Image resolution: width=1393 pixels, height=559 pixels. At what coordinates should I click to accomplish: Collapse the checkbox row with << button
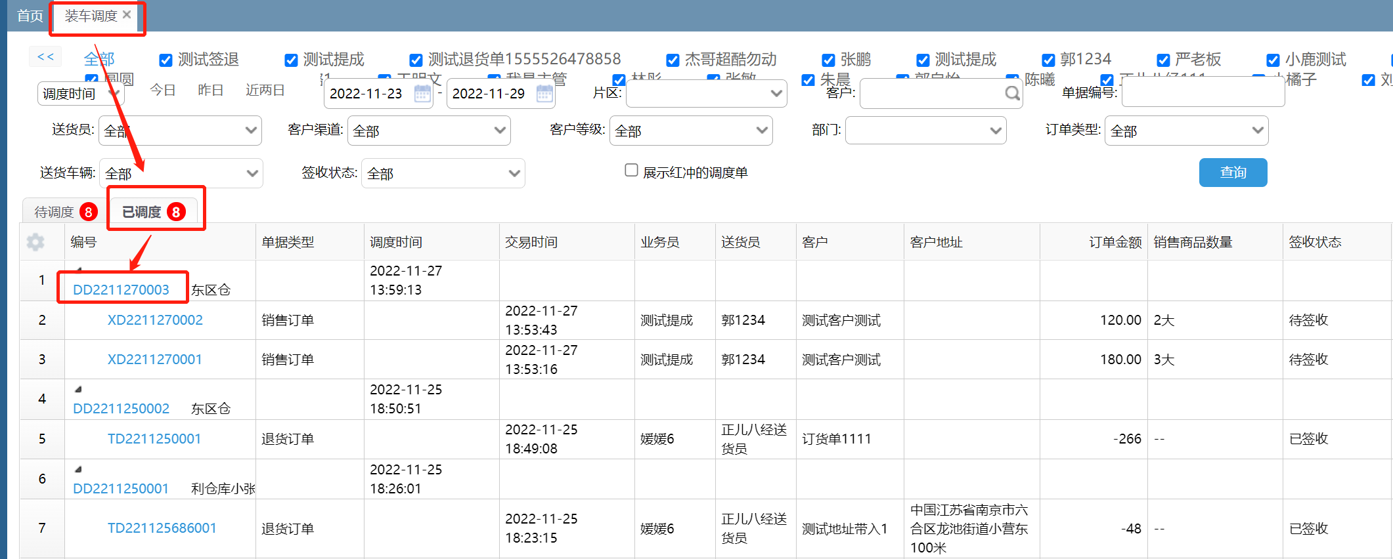45,56
